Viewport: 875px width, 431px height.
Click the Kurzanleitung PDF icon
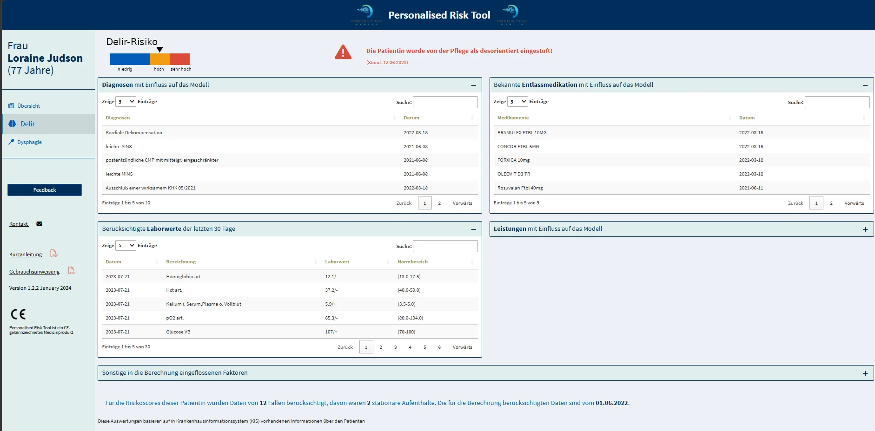[54, 254]
